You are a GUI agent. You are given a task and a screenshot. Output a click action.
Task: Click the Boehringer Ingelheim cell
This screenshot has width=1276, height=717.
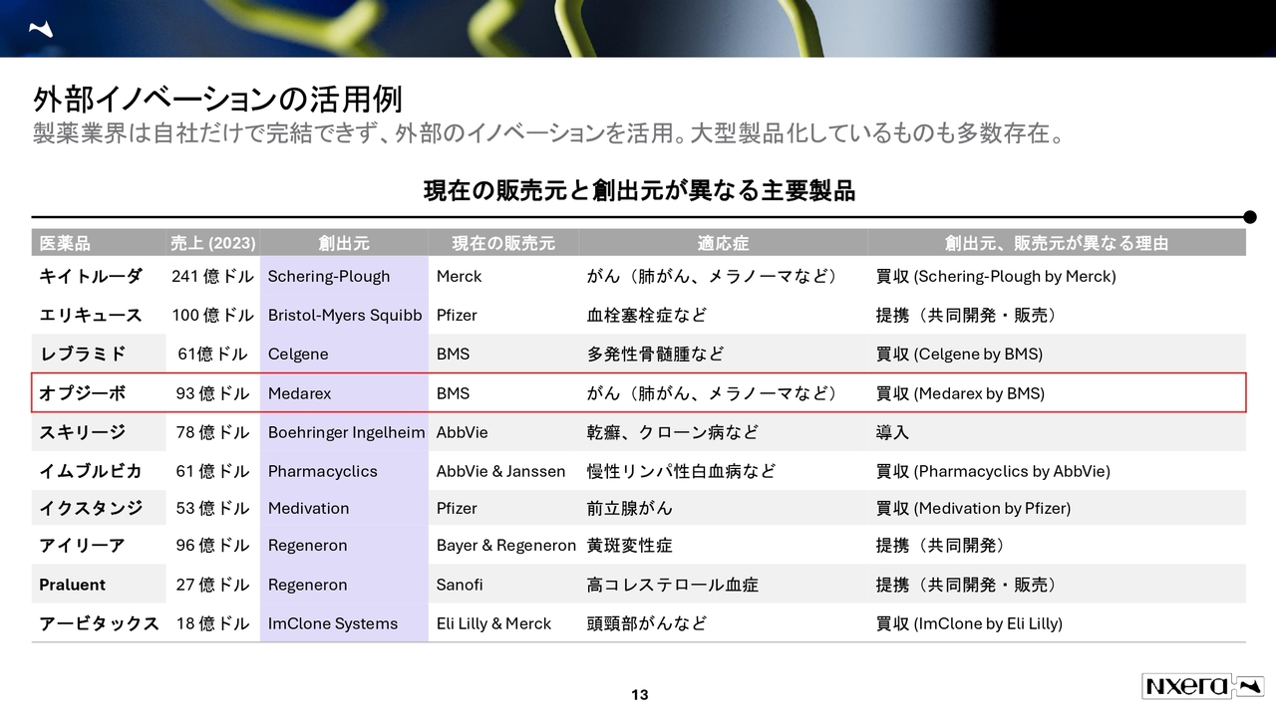point(346,432)
